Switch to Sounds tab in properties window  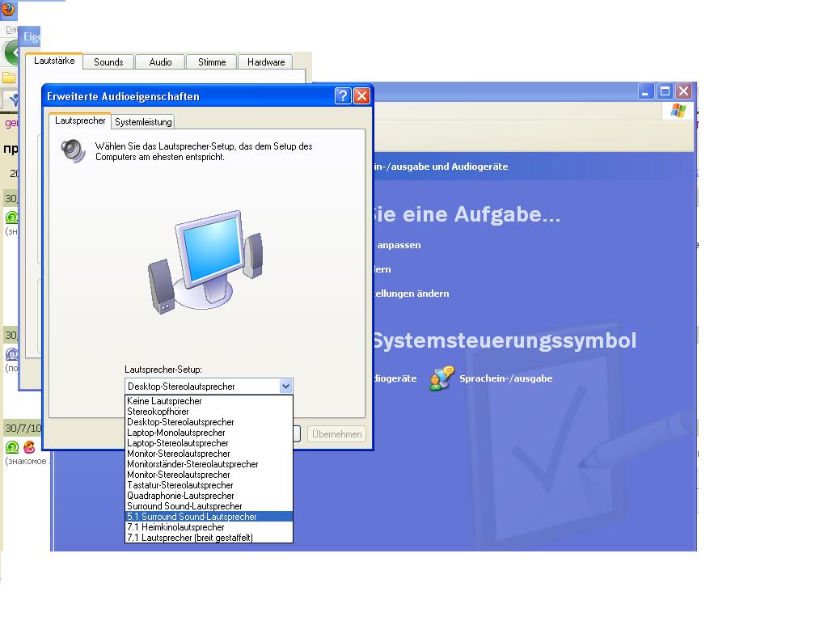(x=108, y=61)
